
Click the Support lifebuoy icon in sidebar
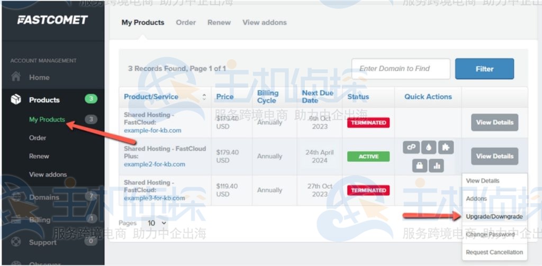[16, 242]
